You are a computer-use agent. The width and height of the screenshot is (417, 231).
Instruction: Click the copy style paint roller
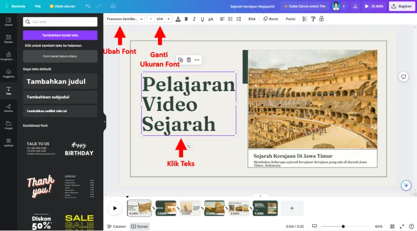pyautogui.click(x=313, y=19)
